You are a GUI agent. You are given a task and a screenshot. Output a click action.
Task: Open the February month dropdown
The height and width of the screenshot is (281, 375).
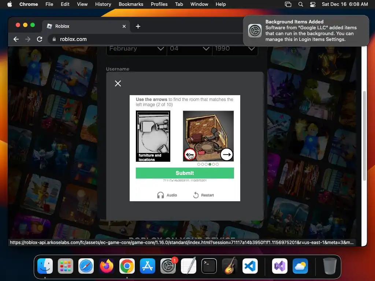click(137, 49)
